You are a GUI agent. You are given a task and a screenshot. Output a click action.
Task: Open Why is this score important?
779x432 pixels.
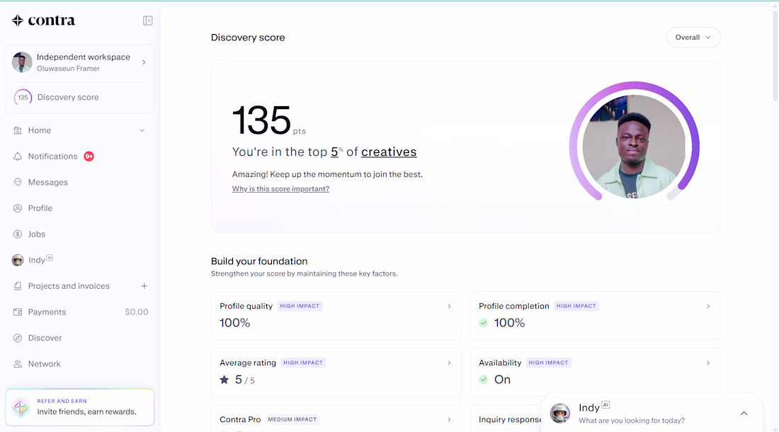[280, 188]
